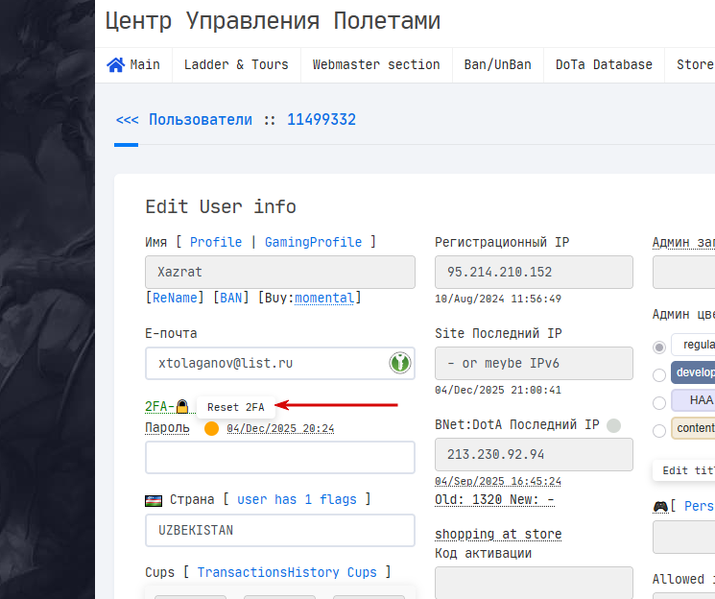Go to the Main menu item
This screenshot has width=715, height=599.
point(133,64)
